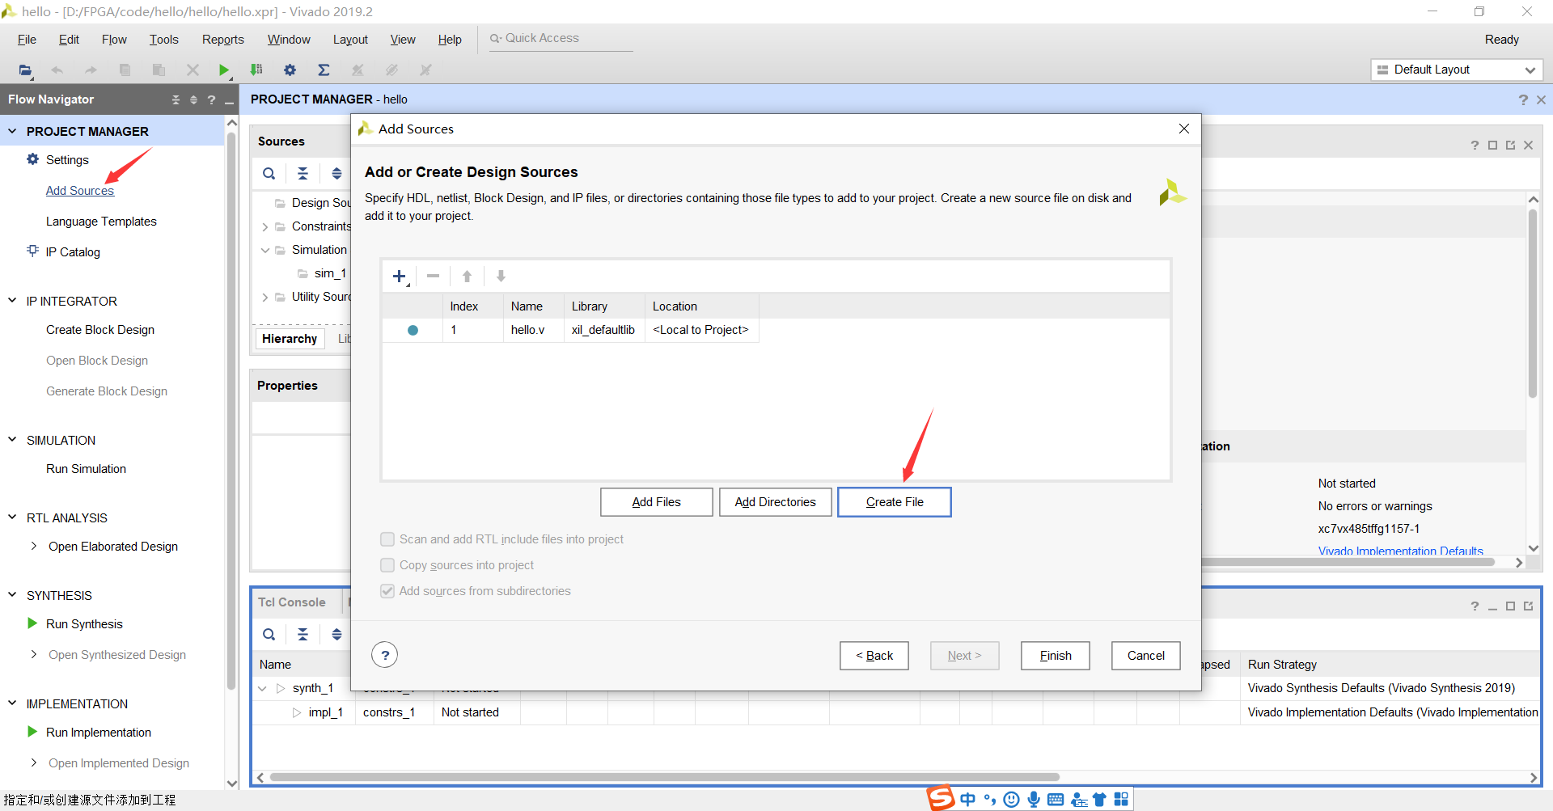The image size is (1553, 811).
Task: Close the Add Sources dialog
Action: tap(1184, 129)
